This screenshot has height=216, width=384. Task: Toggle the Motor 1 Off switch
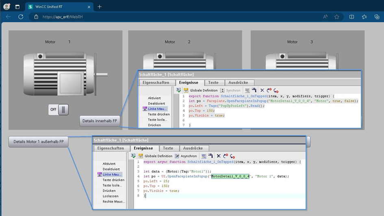point(59,109)
